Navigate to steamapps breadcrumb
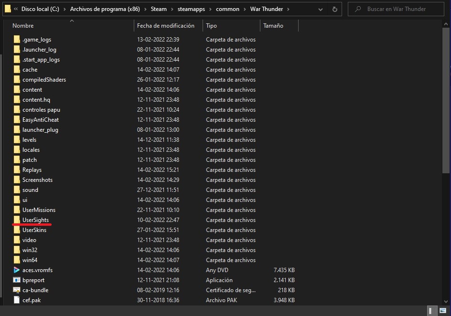451x316 pixels. [191, 9]
